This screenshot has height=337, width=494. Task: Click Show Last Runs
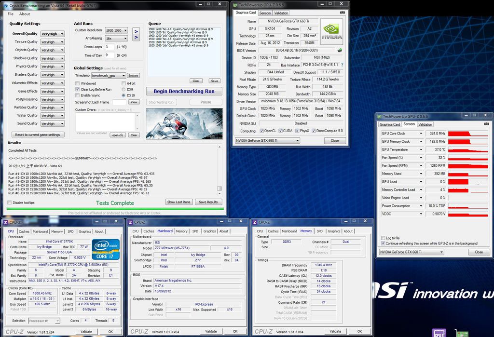pyautogui.click(x=178, y=202)
